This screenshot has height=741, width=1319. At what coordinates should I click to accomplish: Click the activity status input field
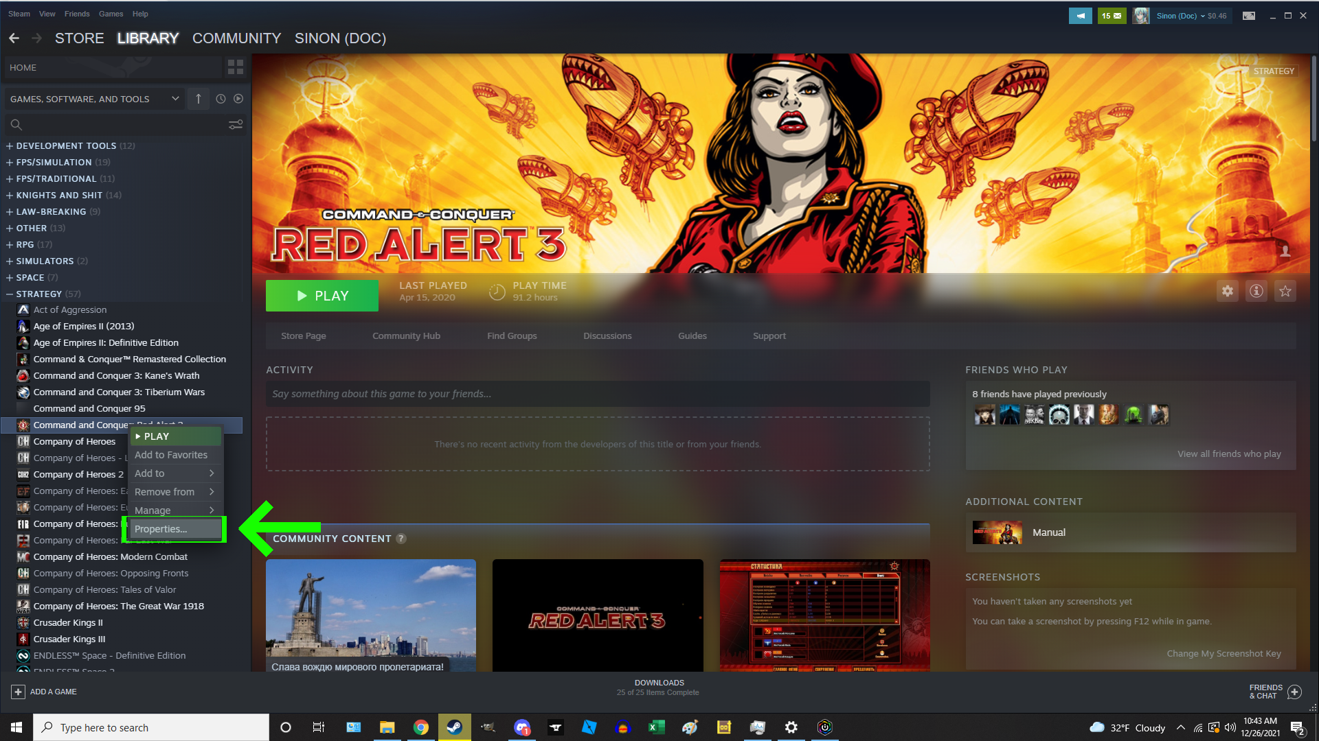click(598, 394)
